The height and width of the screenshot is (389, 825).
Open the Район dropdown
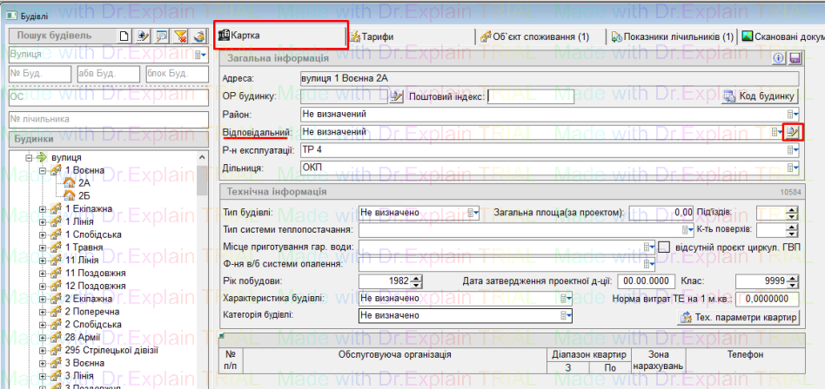click(793, 114)
